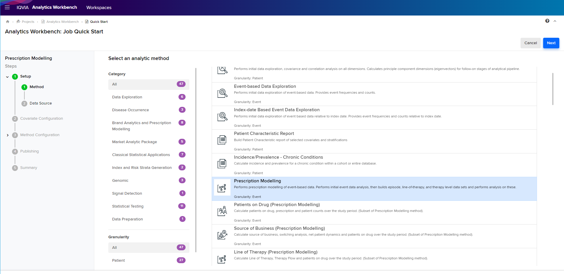Click the Incidence/Prevalence Chronic Conditions icon

pyautogui.click(x=222, y=164)
